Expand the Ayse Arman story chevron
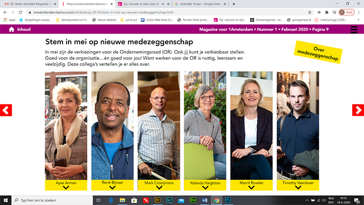The image size is (364, 205). (66, 188)
